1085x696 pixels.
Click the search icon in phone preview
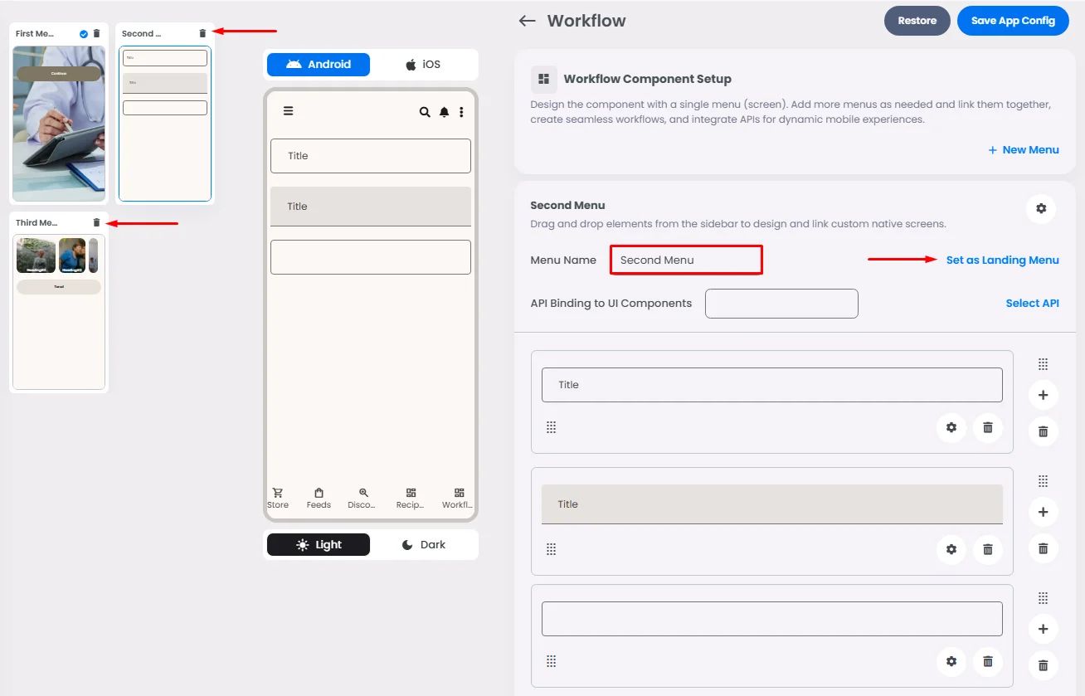tap(425, 112)
